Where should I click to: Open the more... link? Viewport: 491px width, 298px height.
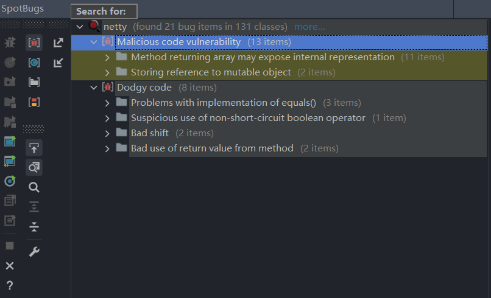pos(309,27)
